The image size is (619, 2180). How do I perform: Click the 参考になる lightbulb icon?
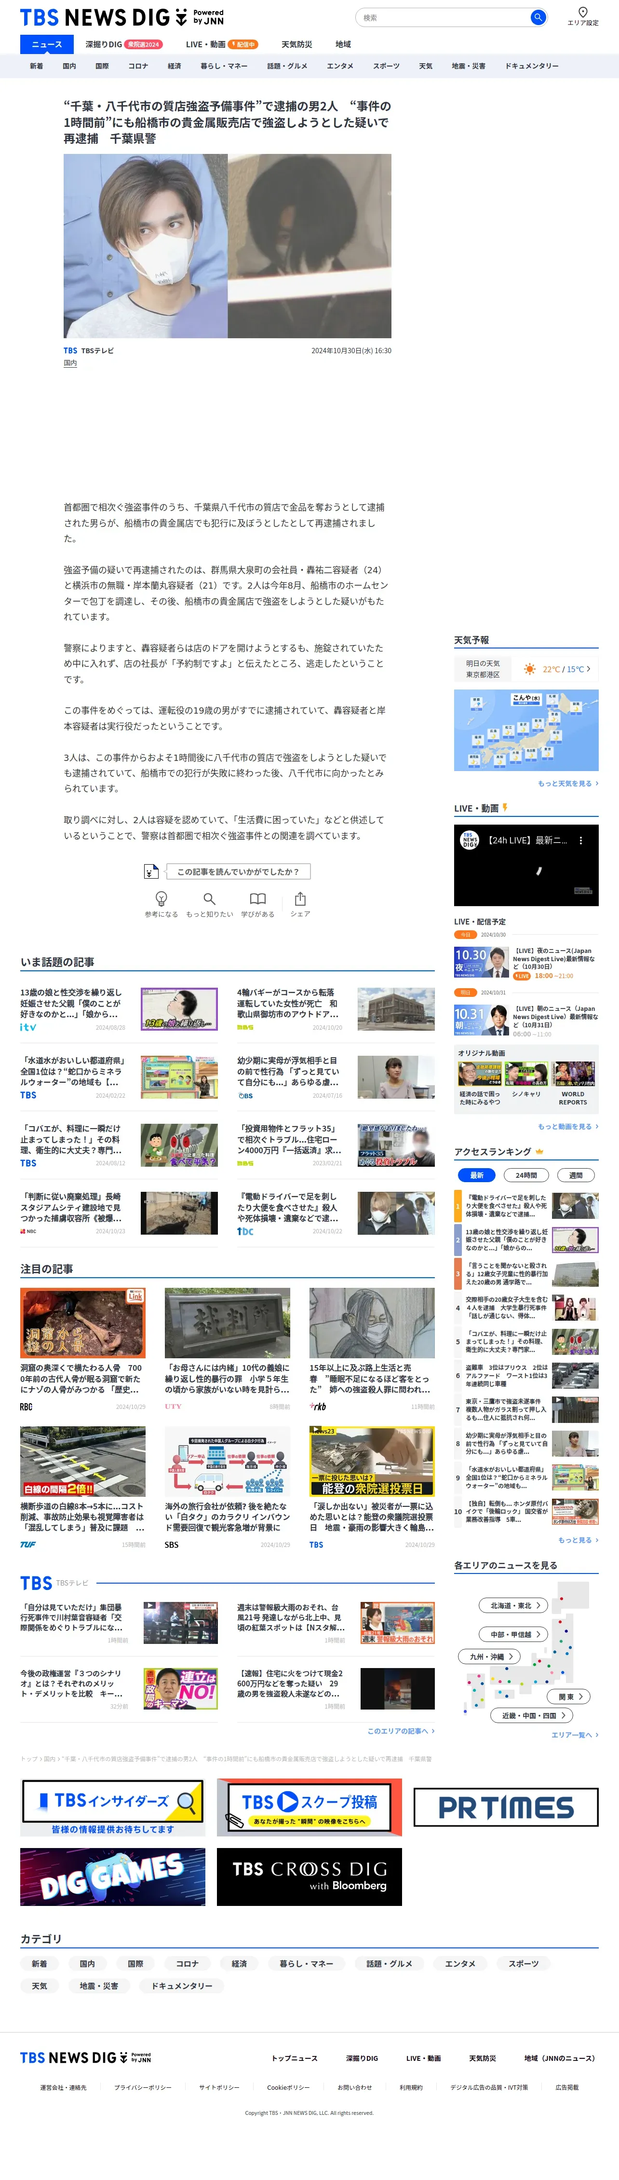[161, 899]
